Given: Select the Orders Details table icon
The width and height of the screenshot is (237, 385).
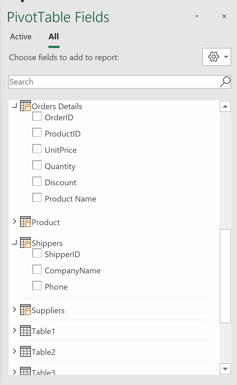Looking at the screenshot, I should click(25, 106).
